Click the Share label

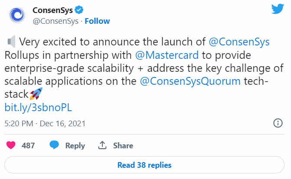coord(123,146)
